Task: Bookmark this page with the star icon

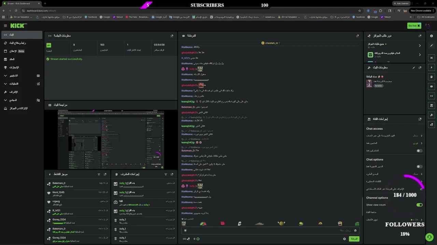Action: click(360, 11)
